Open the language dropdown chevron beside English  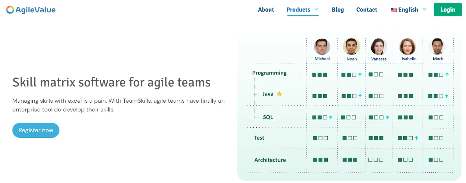[424, 10]
